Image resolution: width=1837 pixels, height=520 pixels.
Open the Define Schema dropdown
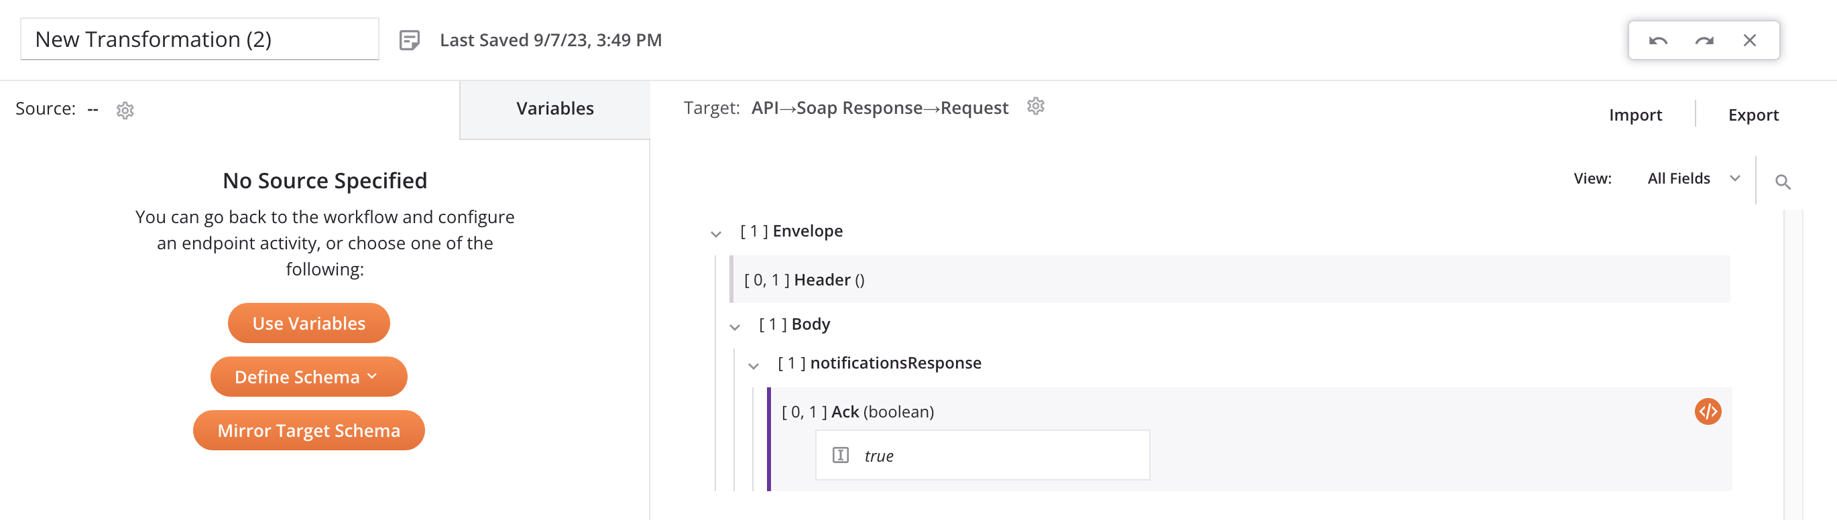[x=308, y=377]
